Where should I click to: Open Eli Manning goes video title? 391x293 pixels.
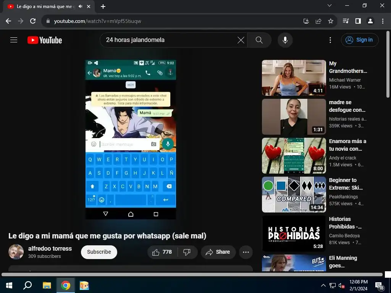point(343,262)
